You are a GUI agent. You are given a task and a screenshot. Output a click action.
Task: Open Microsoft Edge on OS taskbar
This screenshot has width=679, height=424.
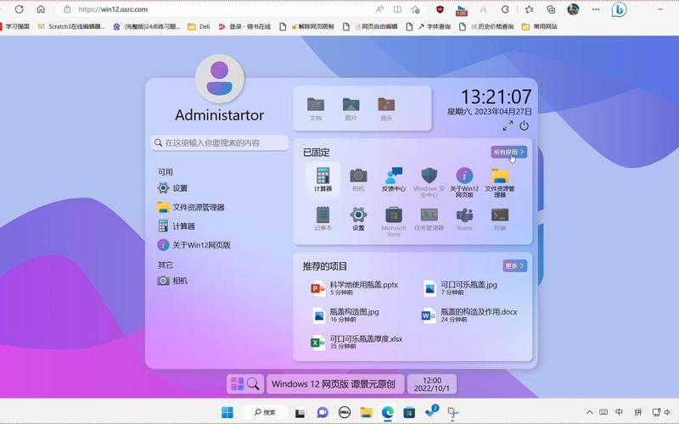tap(388, 412)
